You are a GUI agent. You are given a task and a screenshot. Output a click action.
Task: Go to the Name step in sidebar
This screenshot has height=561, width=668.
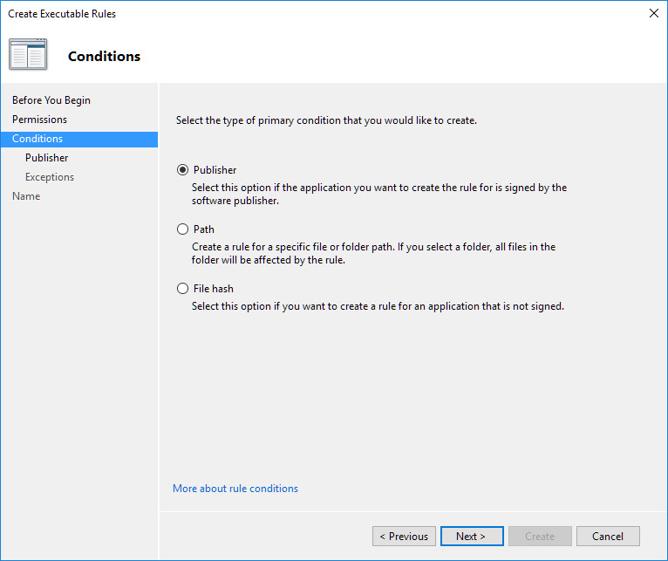26,196
